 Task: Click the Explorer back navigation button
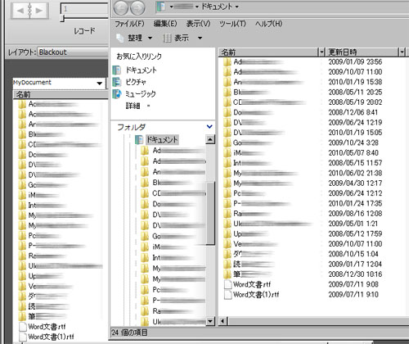pyautogui.click(x=120, y=8)
